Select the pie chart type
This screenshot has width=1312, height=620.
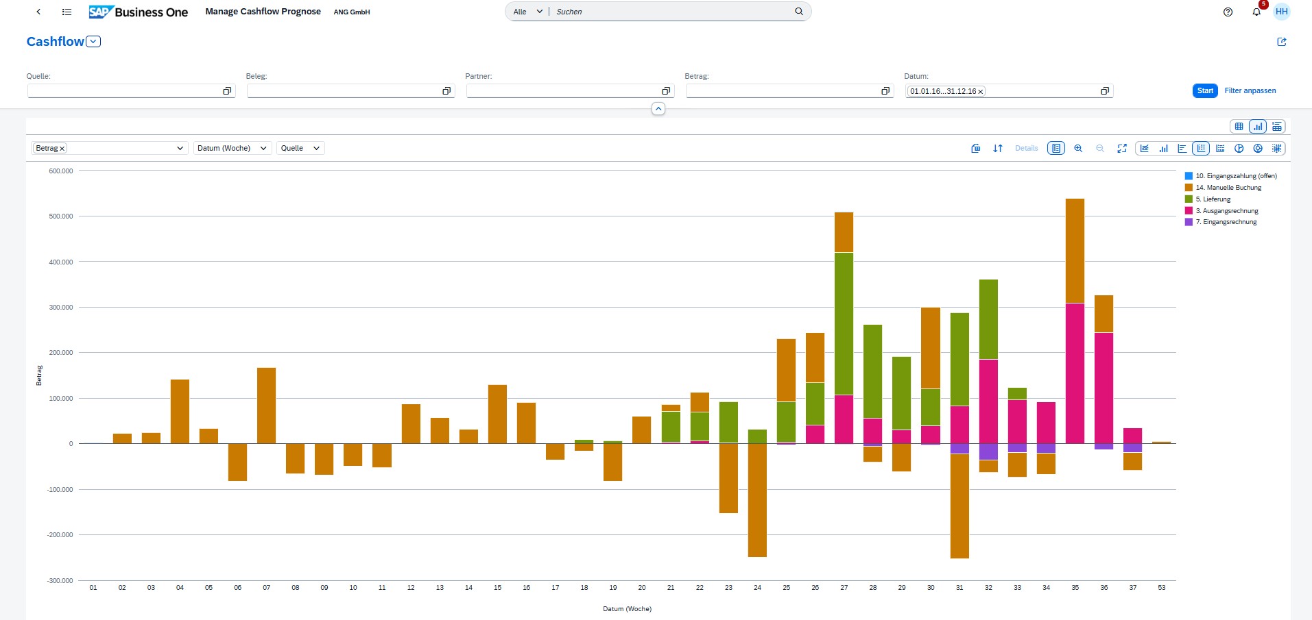pos(1239,148)
